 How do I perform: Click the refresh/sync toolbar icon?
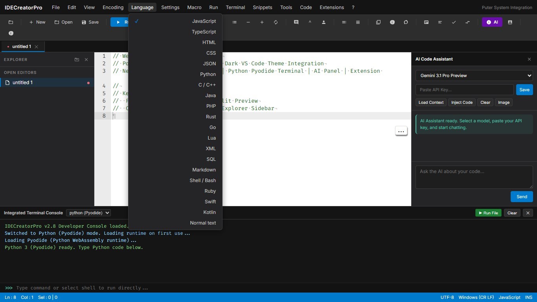click(x=276, y=22)
